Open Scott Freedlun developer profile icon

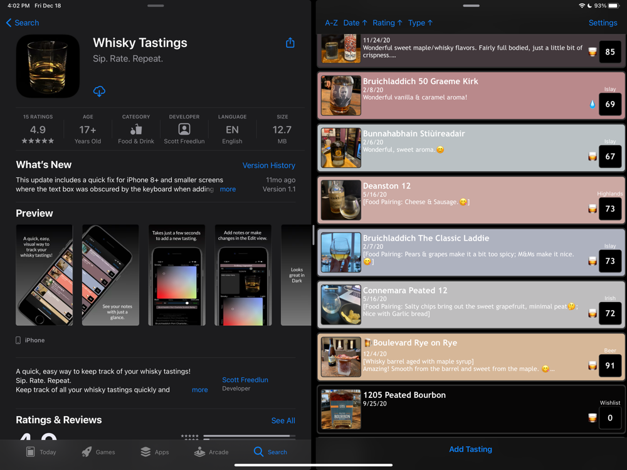[x=184, y=129]
